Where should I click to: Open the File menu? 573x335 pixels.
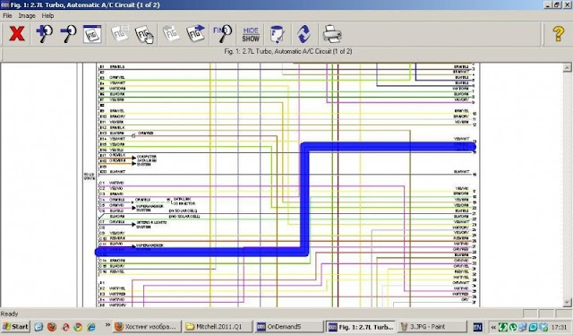[7, 16]
